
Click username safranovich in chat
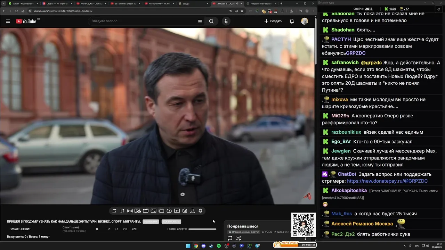(x=345, y=62)
